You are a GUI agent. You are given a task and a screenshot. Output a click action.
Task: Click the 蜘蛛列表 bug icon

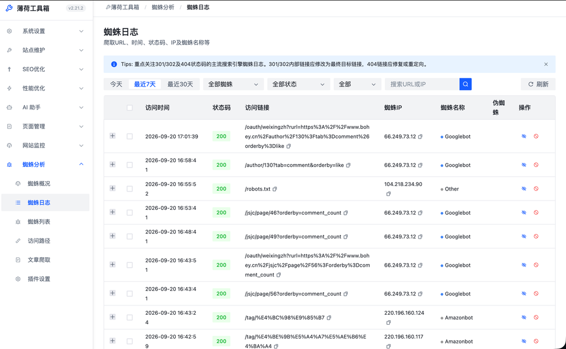click(x=18, y=222)
